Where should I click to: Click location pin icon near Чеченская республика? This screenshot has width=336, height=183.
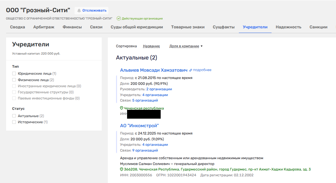[x=122, y=108]
